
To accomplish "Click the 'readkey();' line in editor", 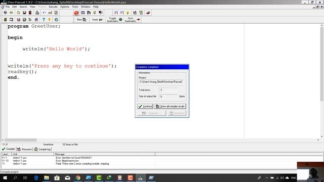I will [22, 72].
